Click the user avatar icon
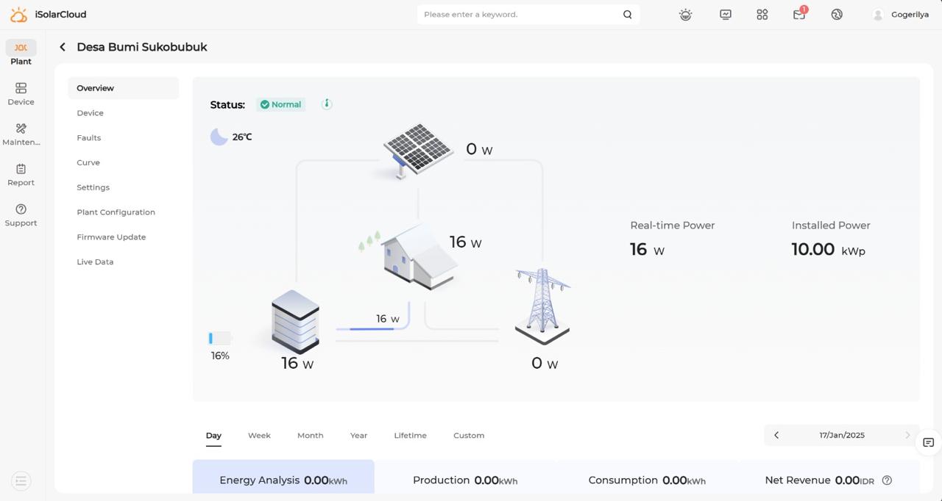Screen dimensions: 942x501 877,15
